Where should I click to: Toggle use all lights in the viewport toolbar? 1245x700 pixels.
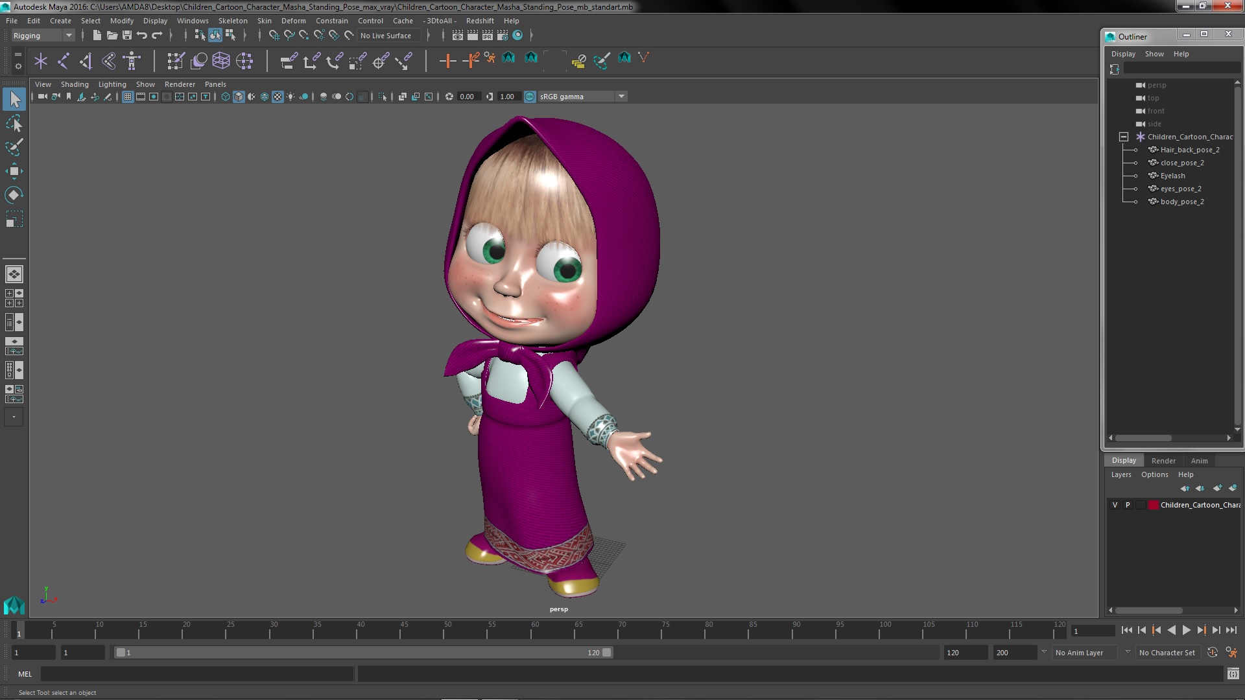(x=290, y=97)
